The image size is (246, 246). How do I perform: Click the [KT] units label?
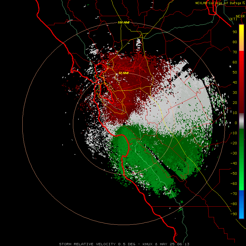[233, 19]
